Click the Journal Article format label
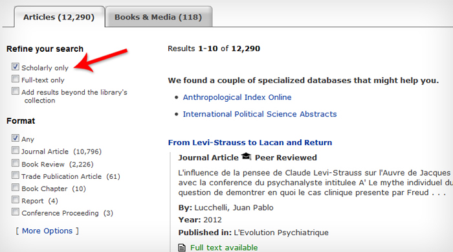Image resolution: width=453 pixels, height=252 pixels. pyautogui.click(x=208, y=157)
